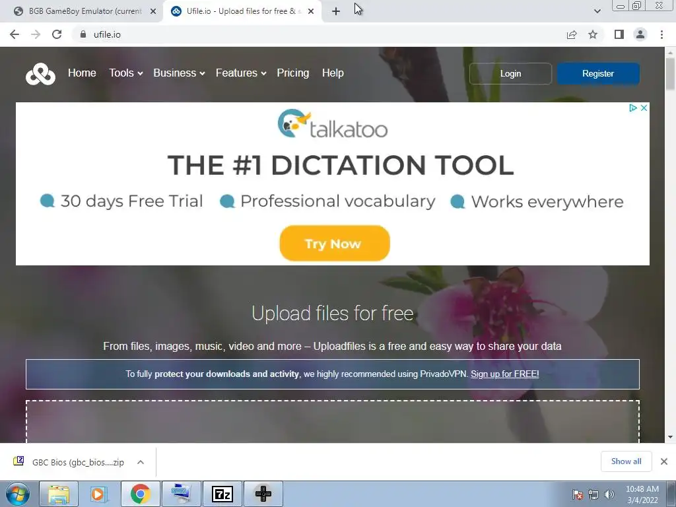The image size is (676, 507).
Task: Click the AdChoices triangle icon on ad
Action: (x=633, y=108)
